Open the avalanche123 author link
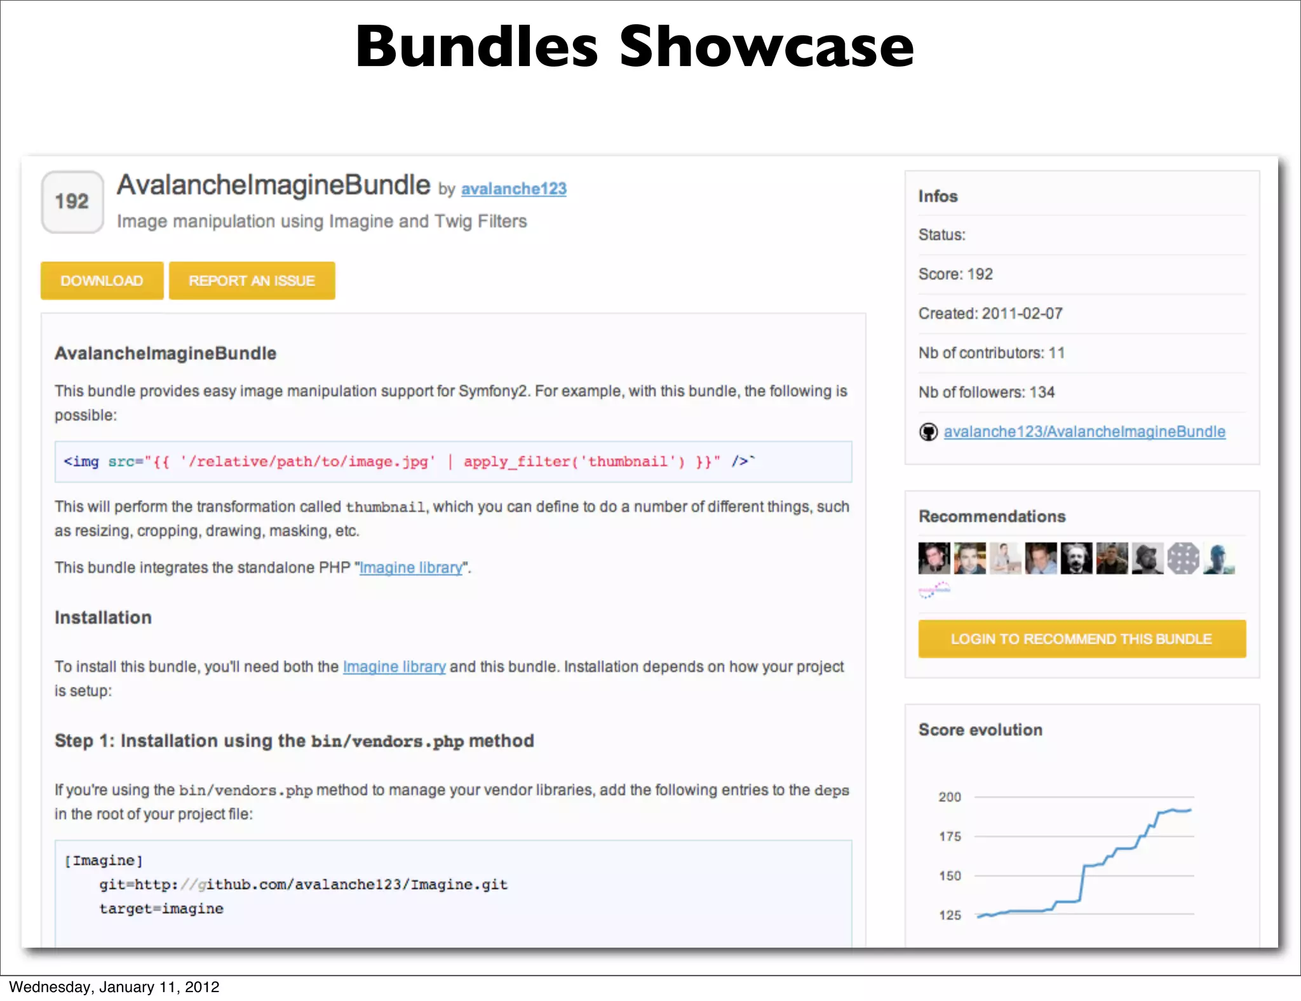Viewport: 1301px width, 1001px height. pos(513,189)
